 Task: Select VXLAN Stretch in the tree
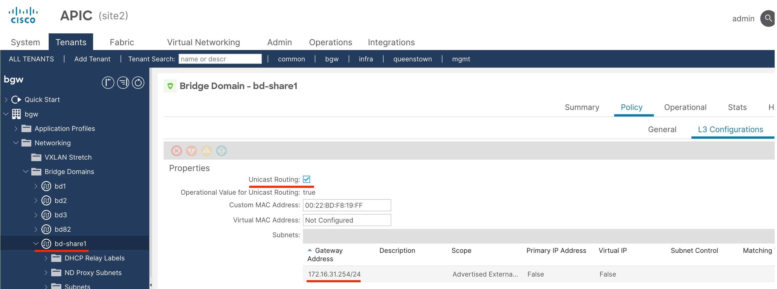point(68,157)
